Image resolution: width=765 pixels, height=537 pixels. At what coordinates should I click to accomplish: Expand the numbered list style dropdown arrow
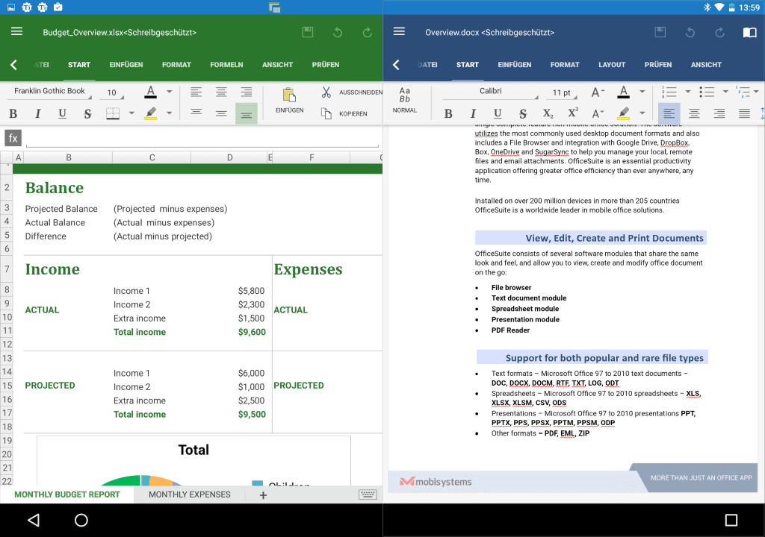pyautogui.click(x=688, y=92)
